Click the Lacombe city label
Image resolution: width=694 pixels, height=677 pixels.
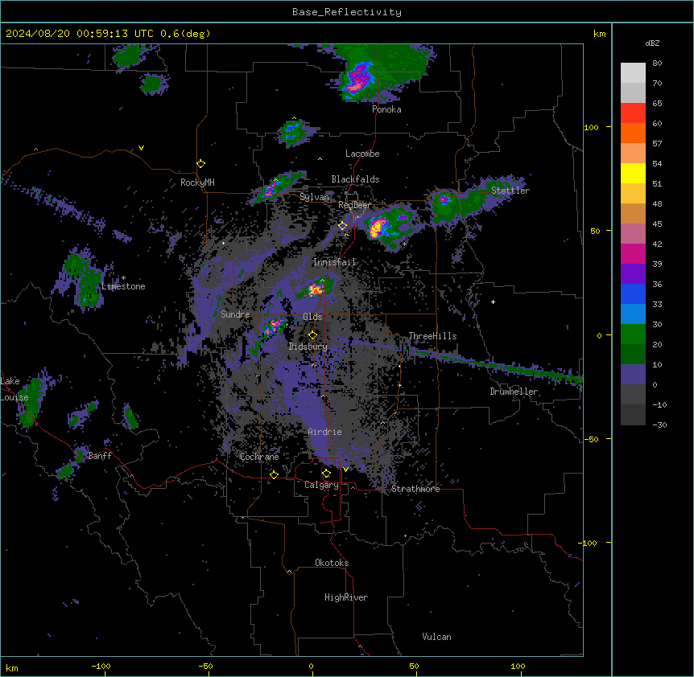pyautogui.click(x=362, y=154)
